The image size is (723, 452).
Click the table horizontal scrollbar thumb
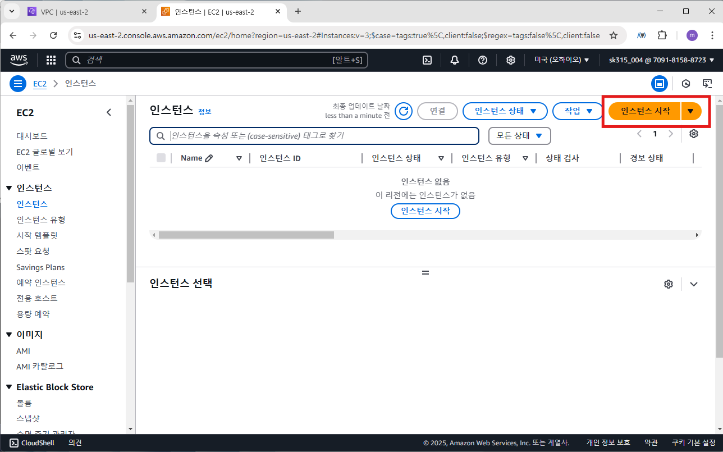click(246, 235)
